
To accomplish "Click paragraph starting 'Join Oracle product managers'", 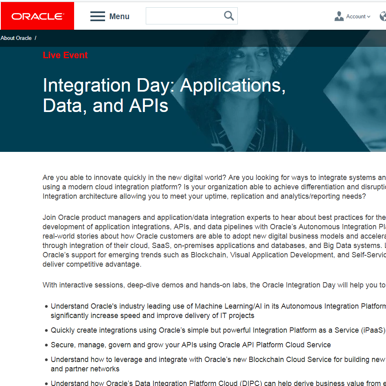I will pyautogui.click(x=214, y=241).
